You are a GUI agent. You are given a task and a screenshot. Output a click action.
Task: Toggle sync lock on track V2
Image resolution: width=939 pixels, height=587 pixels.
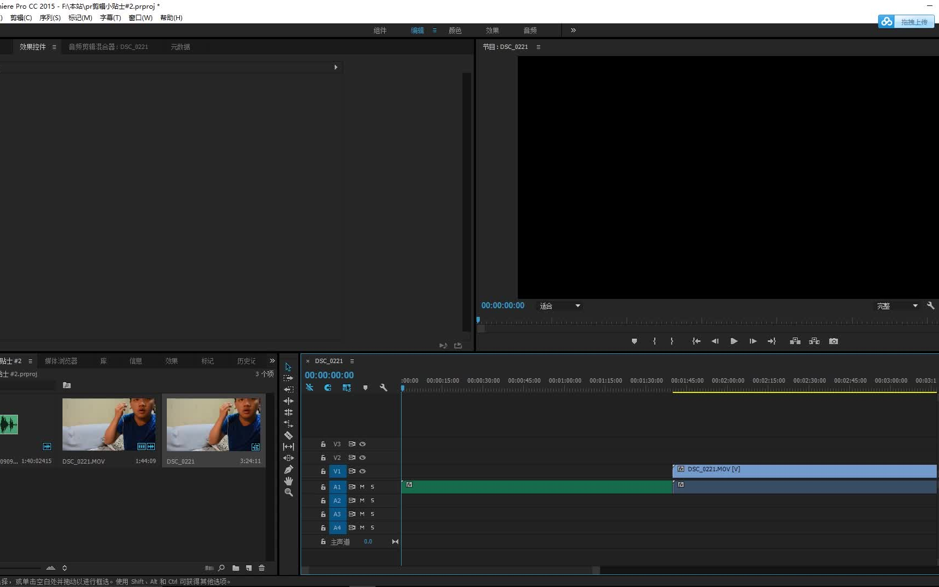[x=352, y=458]
